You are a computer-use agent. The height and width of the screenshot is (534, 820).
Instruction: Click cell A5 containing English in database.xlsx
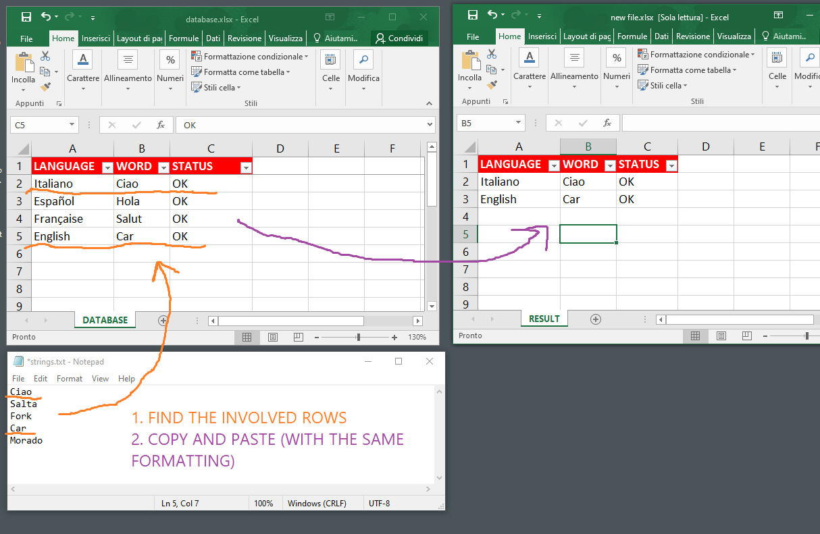click(72, 236)
